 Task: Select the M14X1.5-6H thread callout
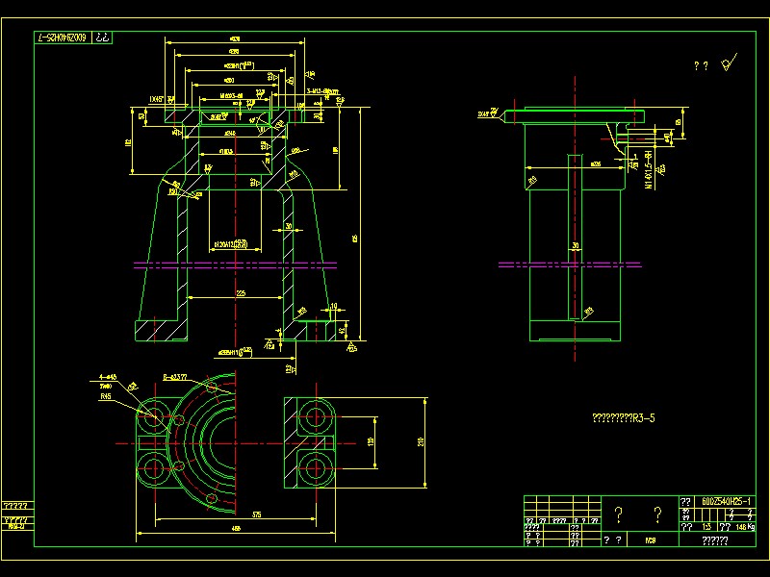coord(649,170)
